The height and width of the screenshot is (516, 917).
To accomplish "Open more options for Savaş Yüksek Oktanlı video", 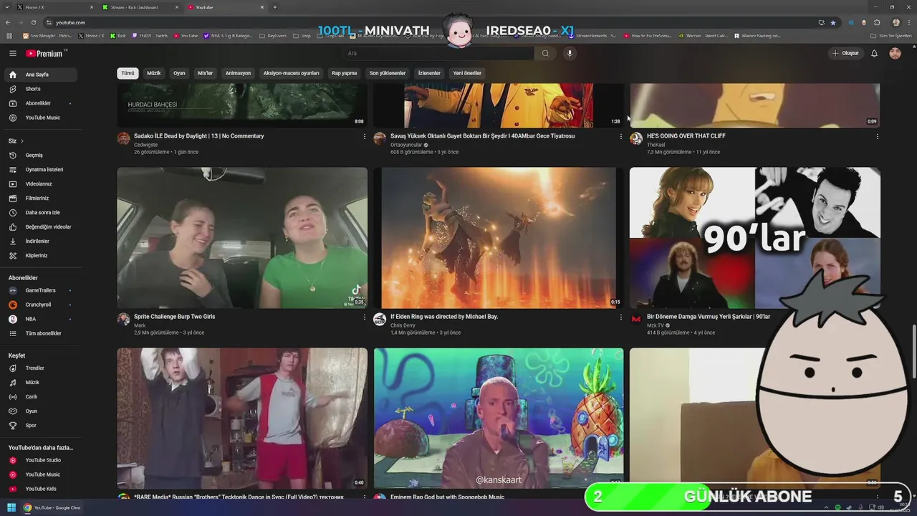I will coord(620,136).
